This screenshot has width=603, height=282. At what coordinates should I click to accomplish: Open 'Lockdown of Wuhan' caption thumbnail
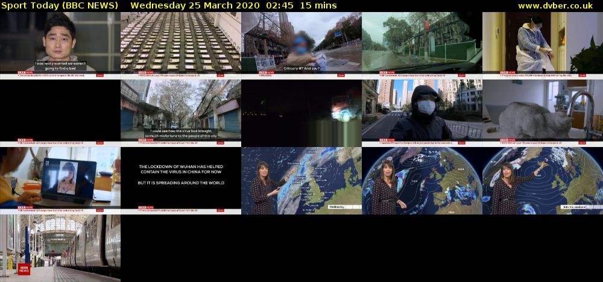[181, 181]
